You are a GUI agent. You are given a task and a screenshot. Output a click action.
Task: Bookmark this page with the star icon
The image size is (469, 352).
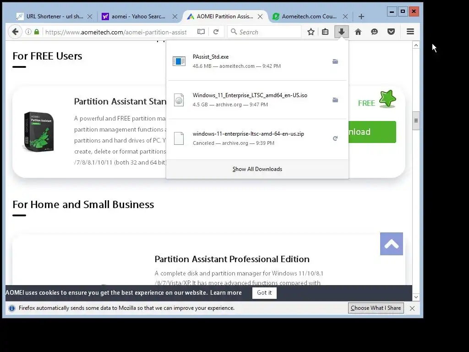pos(311,32)
